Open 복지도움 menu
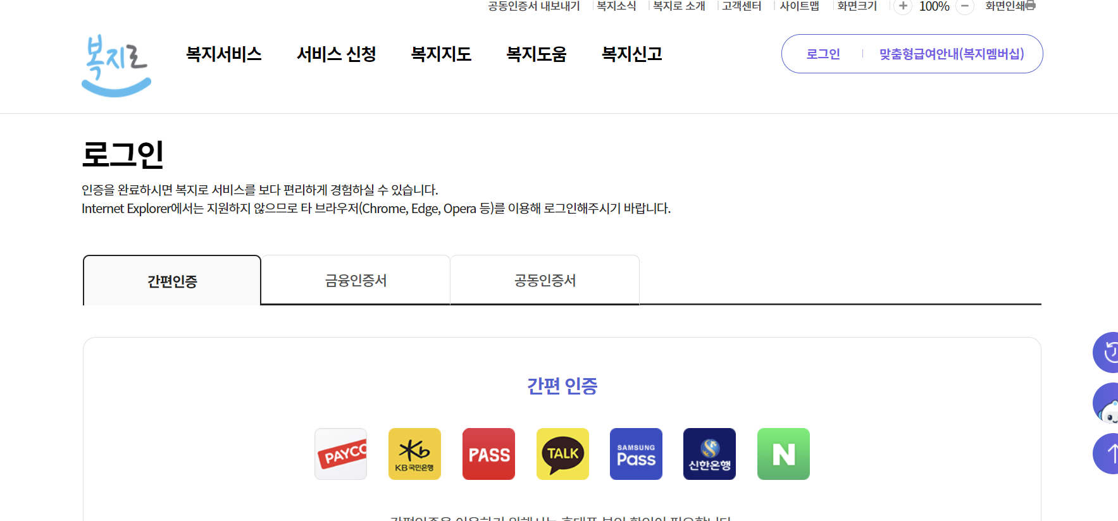The image size is (1118, 521). click(x=537, y=54)
